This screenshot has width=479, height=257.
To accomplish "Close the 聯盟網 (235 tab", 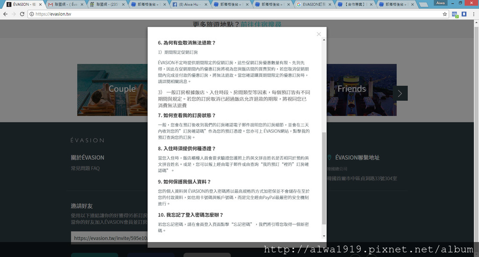I will point(123,5).
